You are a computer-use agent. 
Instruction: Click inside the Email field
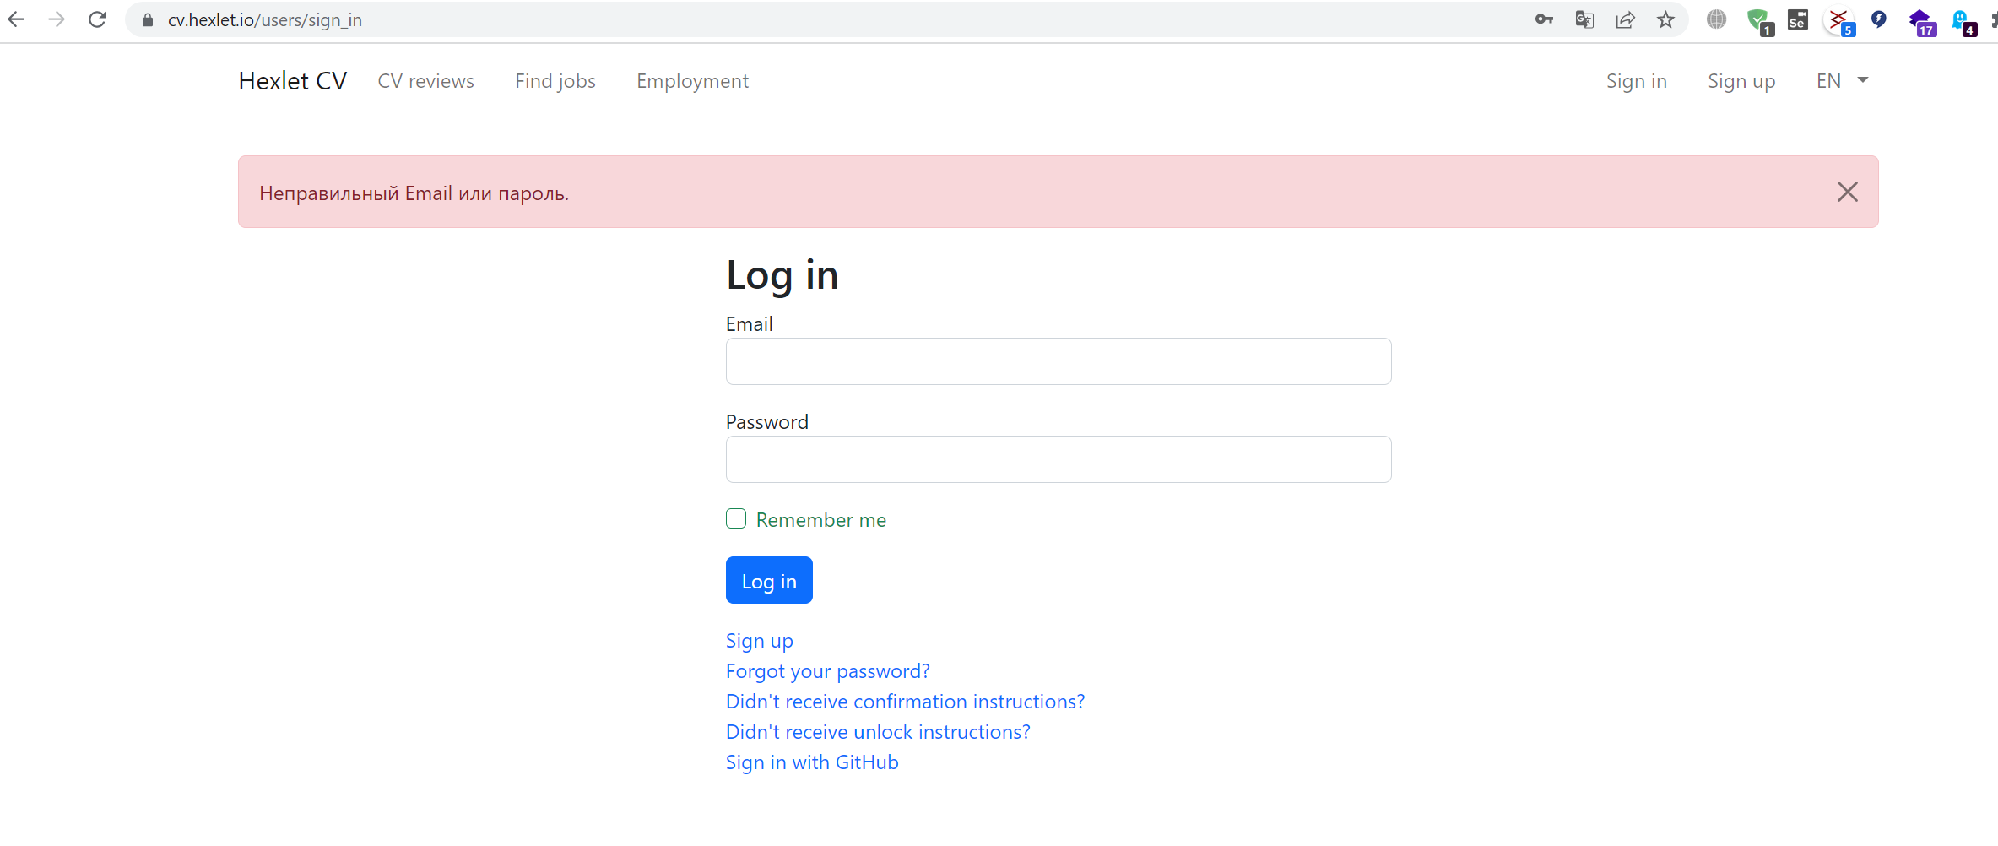point(1057,361)
